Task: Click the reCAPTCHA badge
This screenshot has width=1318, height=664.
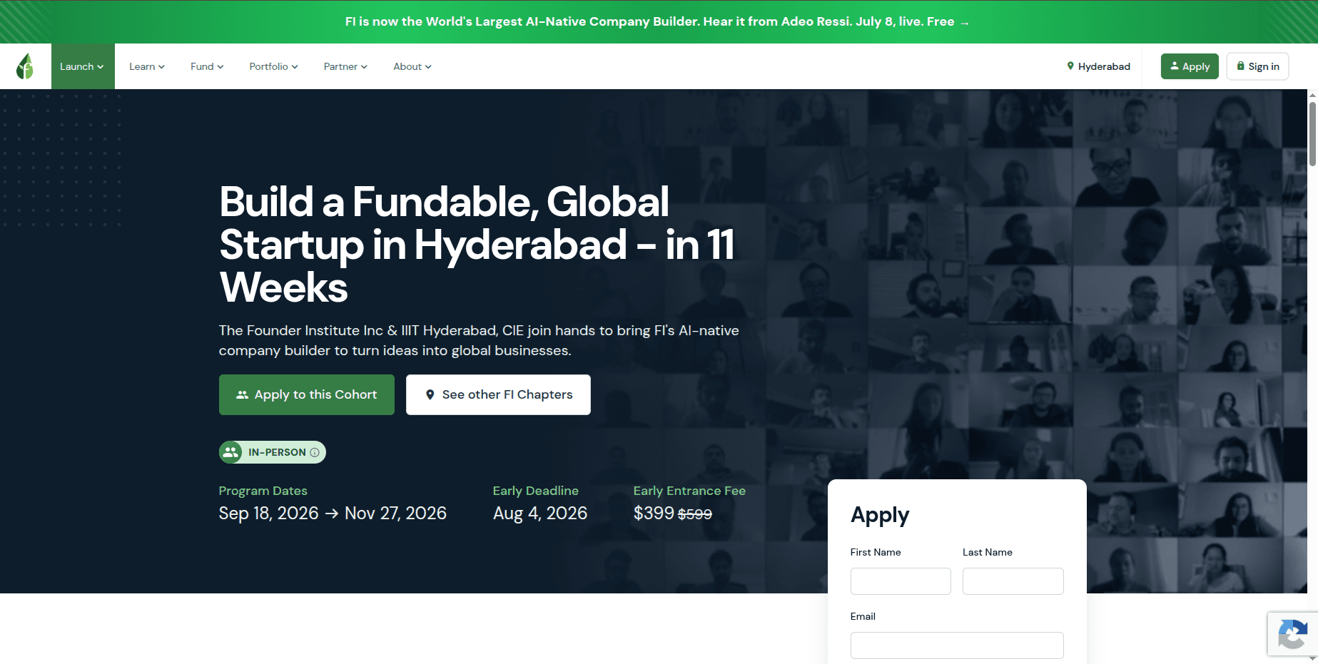Action: pyautogui.click(x=1292, y=634)
